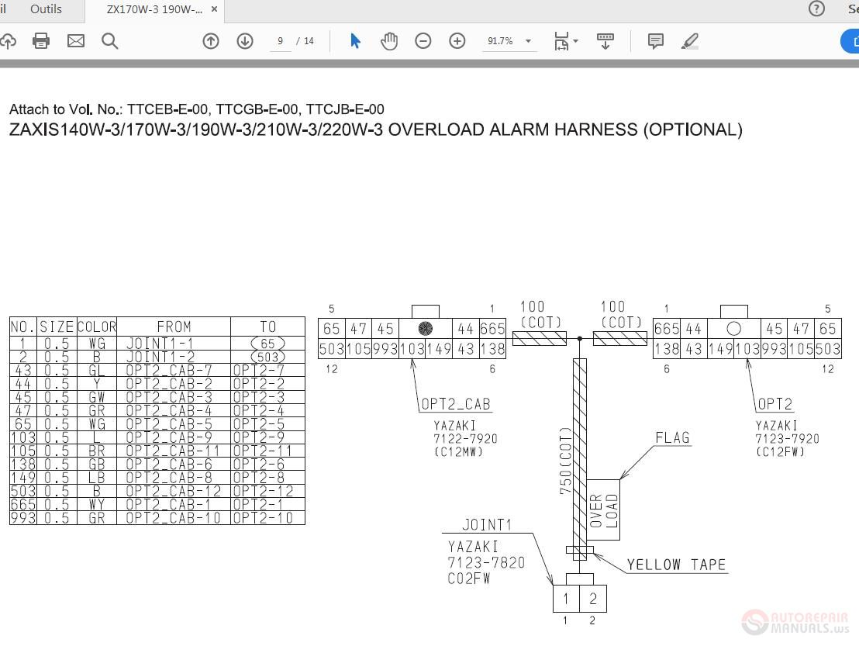Upload file to cloud icon
The height and width of the screenshot is (646, 859).
pos(8,41)
